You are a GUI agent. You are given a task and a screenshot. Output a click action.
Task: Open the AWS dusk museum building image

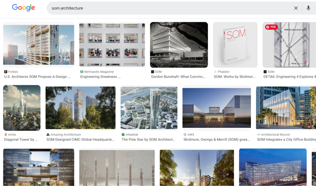pyautogui.click(x=216, y=108)
